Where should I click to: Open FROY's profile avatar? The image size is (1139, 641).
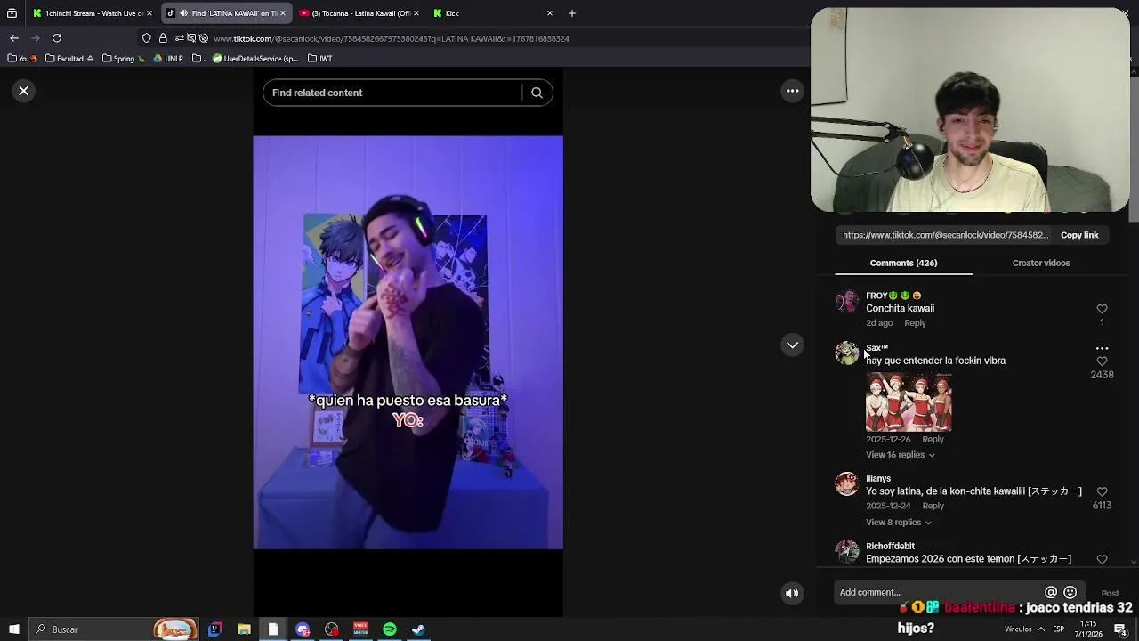(x=846, y=302)
